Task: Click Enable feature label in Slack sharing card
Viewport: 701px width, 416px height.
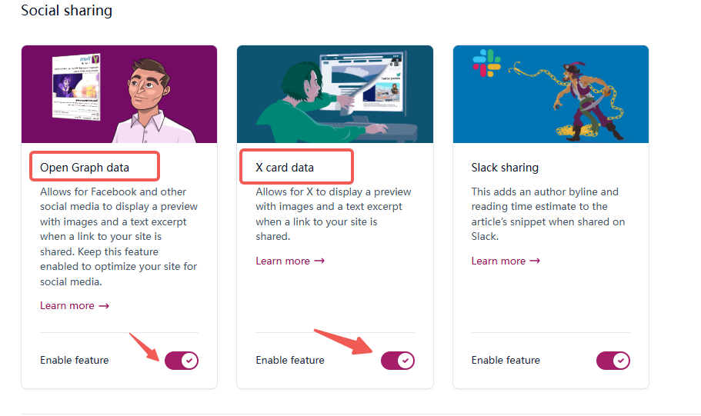Action: [x=506, y=360]
